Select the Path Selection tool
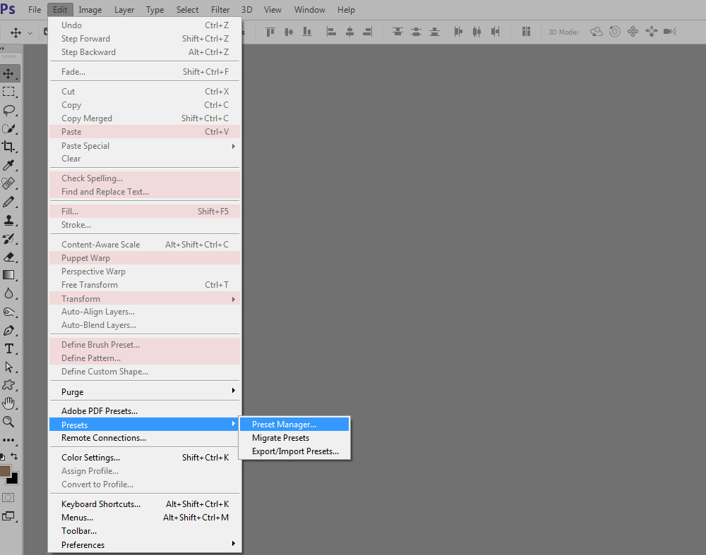Screen dimensions: 706x555 pos(9,367)
